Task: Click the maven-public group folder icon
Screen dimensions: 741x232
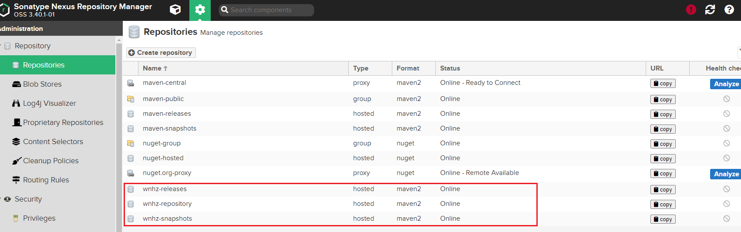Action: click(131, 99)
